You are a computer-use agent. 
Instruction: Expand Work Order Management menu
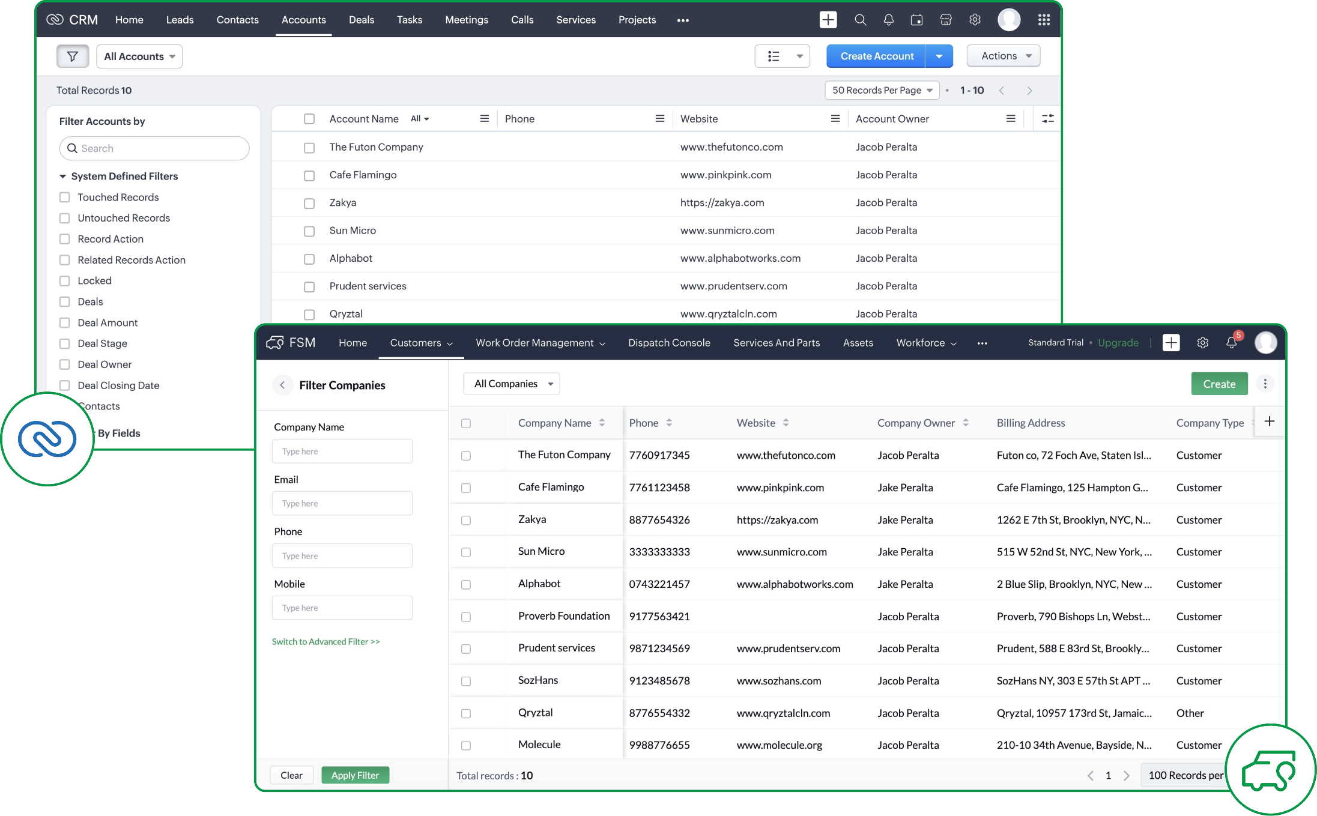pyautogui.click(x=540, y=343)
